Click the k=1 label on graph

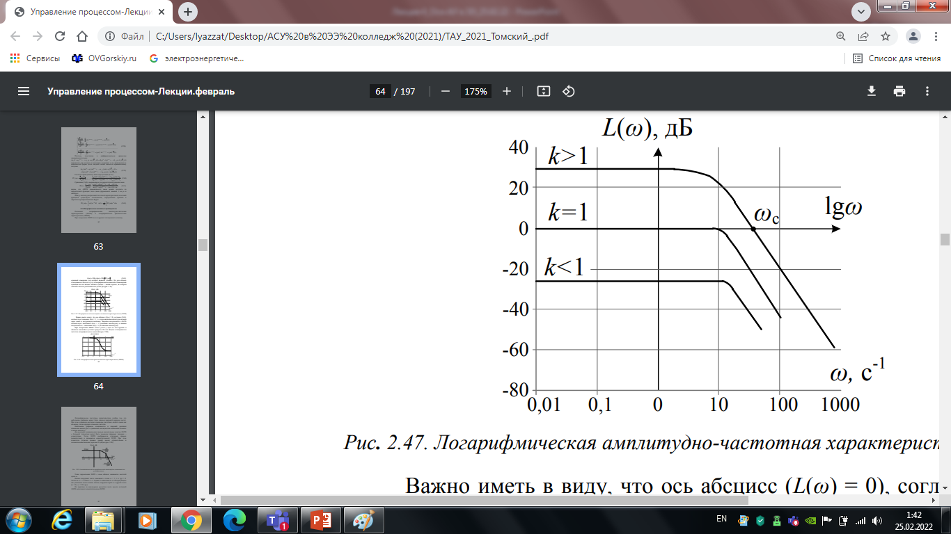click(568, 212)
